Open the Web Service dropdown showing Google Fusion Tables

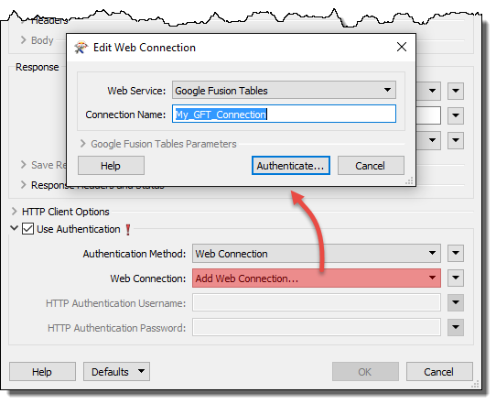pyautogui.click(x=284, y=90)
